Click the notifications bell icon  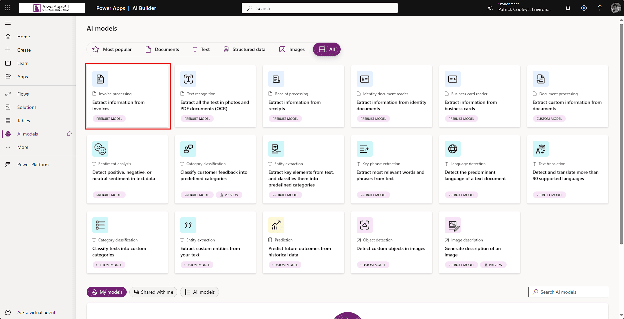(x=568, y=8)
